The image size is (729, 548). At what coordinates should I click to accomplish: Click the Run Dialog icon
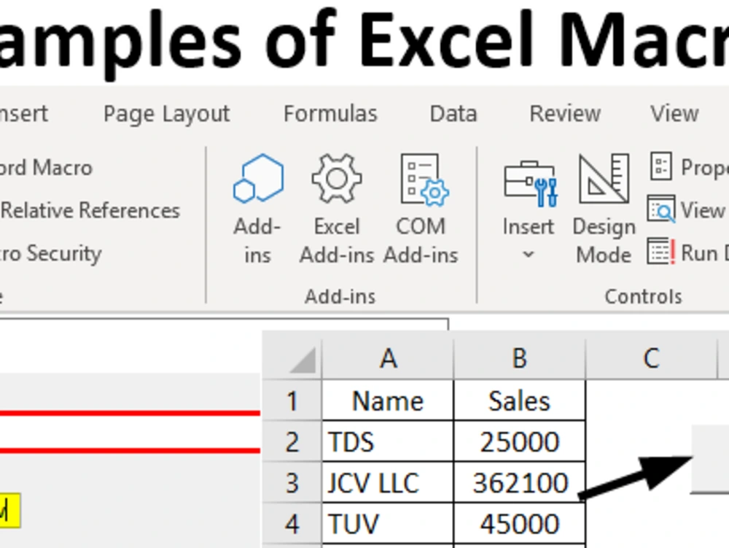pos(660,251)
